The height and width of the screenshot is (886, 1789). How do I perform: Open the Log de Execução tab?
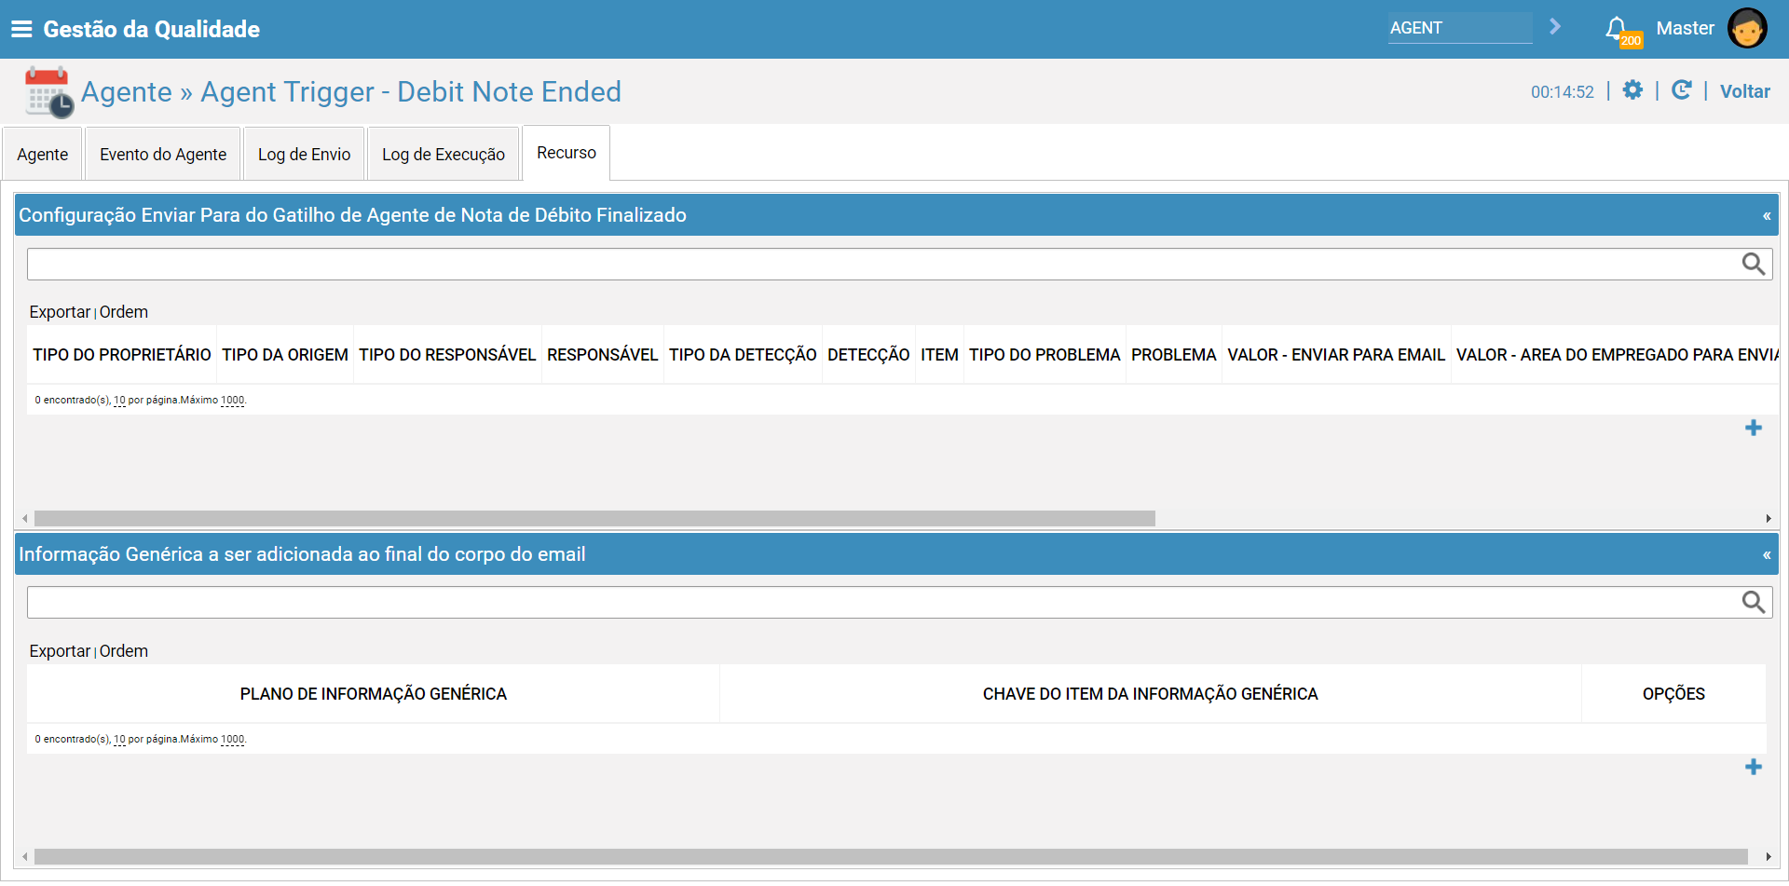pos(444,154)
